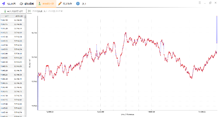Open the tab with the gray eraser icon
The height and width of the screenshot is (117, 219).
[x=27, y=4]
